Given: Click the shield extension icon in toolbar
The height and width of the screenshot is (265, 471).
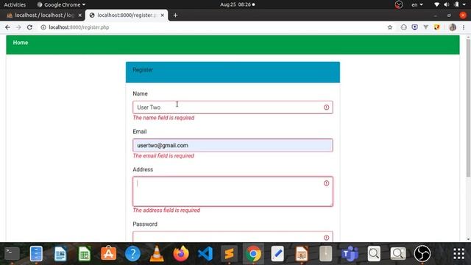Looking at the screenshot, I should click(414, 27).
